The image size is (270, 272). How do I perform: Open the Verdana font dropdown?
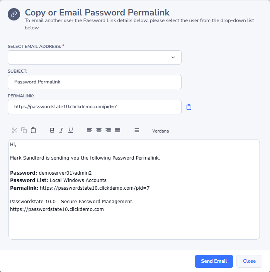(160, 131)
